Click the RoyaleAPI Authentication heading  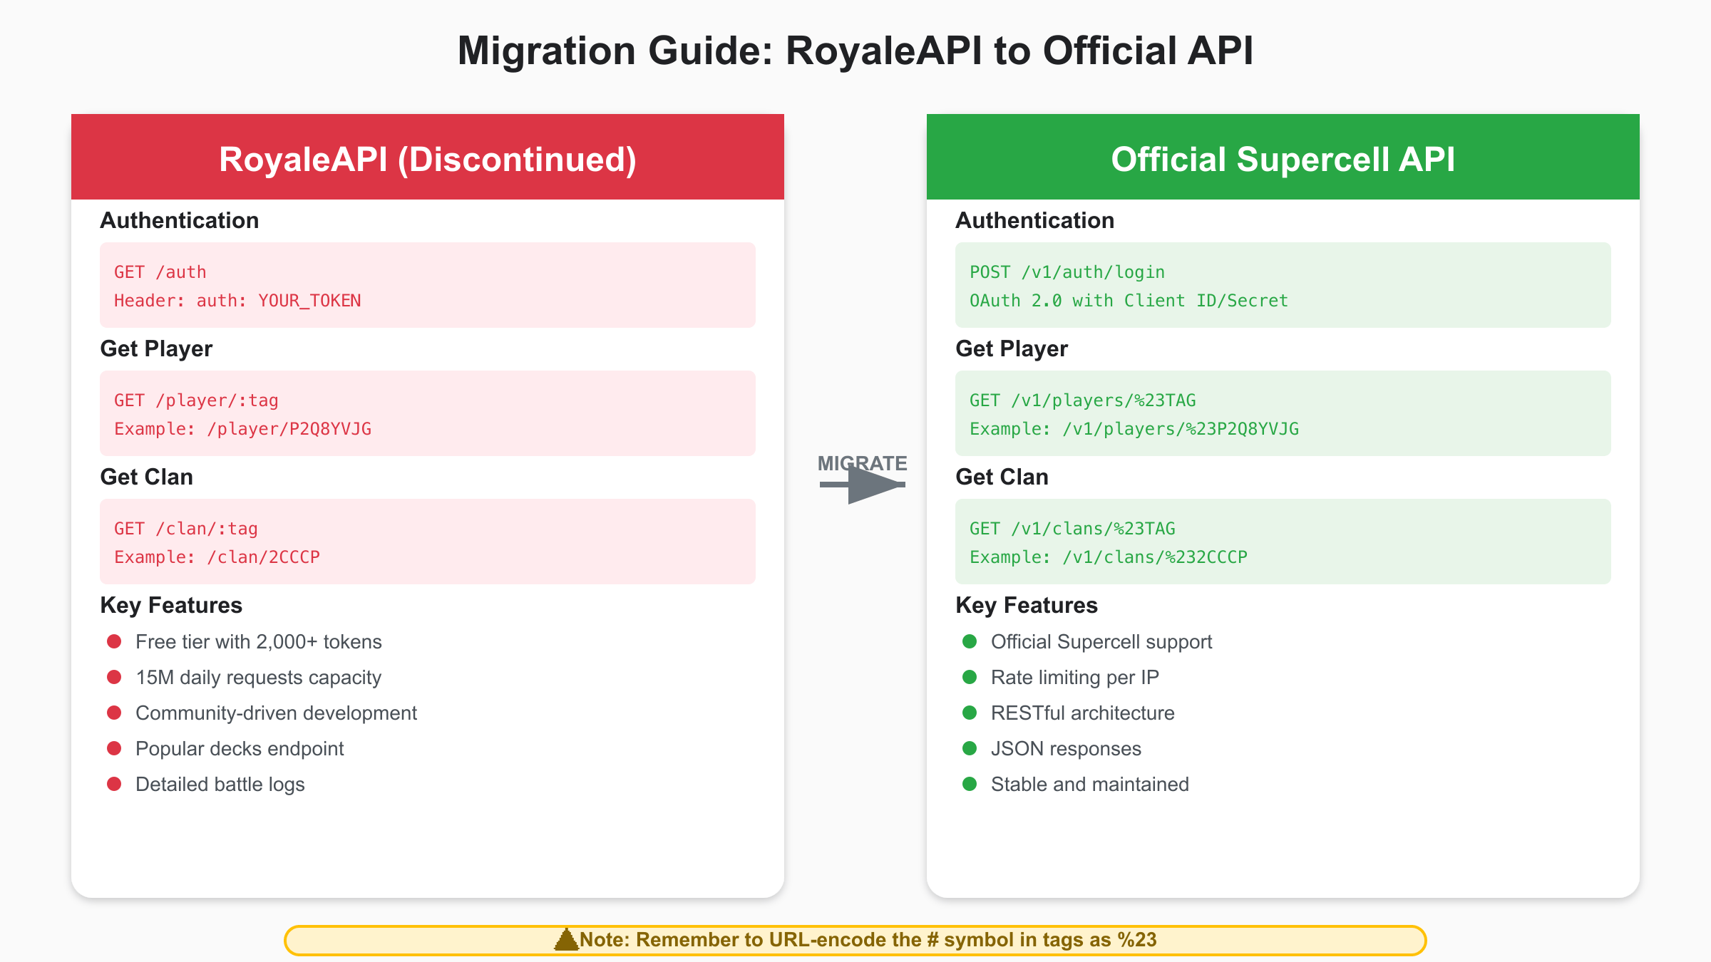point(180,221)
